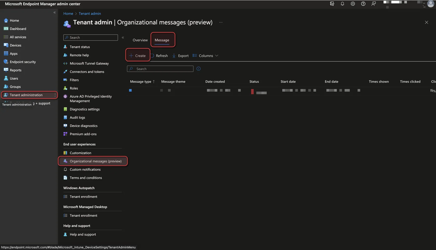Open Audit logs menu item
Viewport: 436px width, 250px height.
coord(77,117)
